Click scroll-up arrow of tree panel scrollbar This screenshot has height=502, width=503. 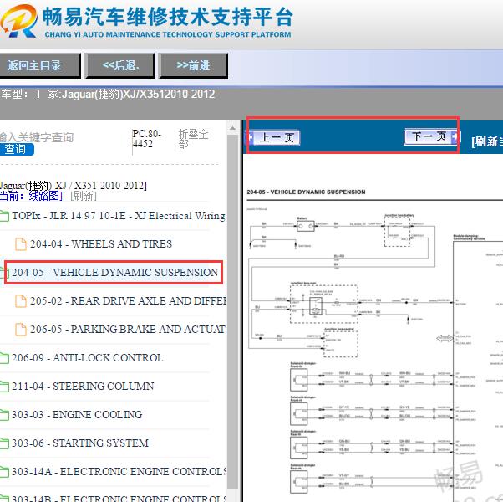pyautogui.click(x=232, y=129)
